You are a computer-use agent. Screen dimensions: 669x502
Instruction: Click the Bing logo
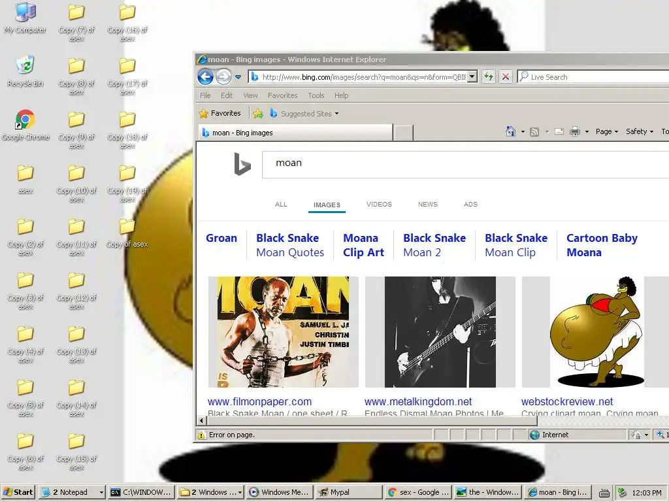[x=242, y=164]
